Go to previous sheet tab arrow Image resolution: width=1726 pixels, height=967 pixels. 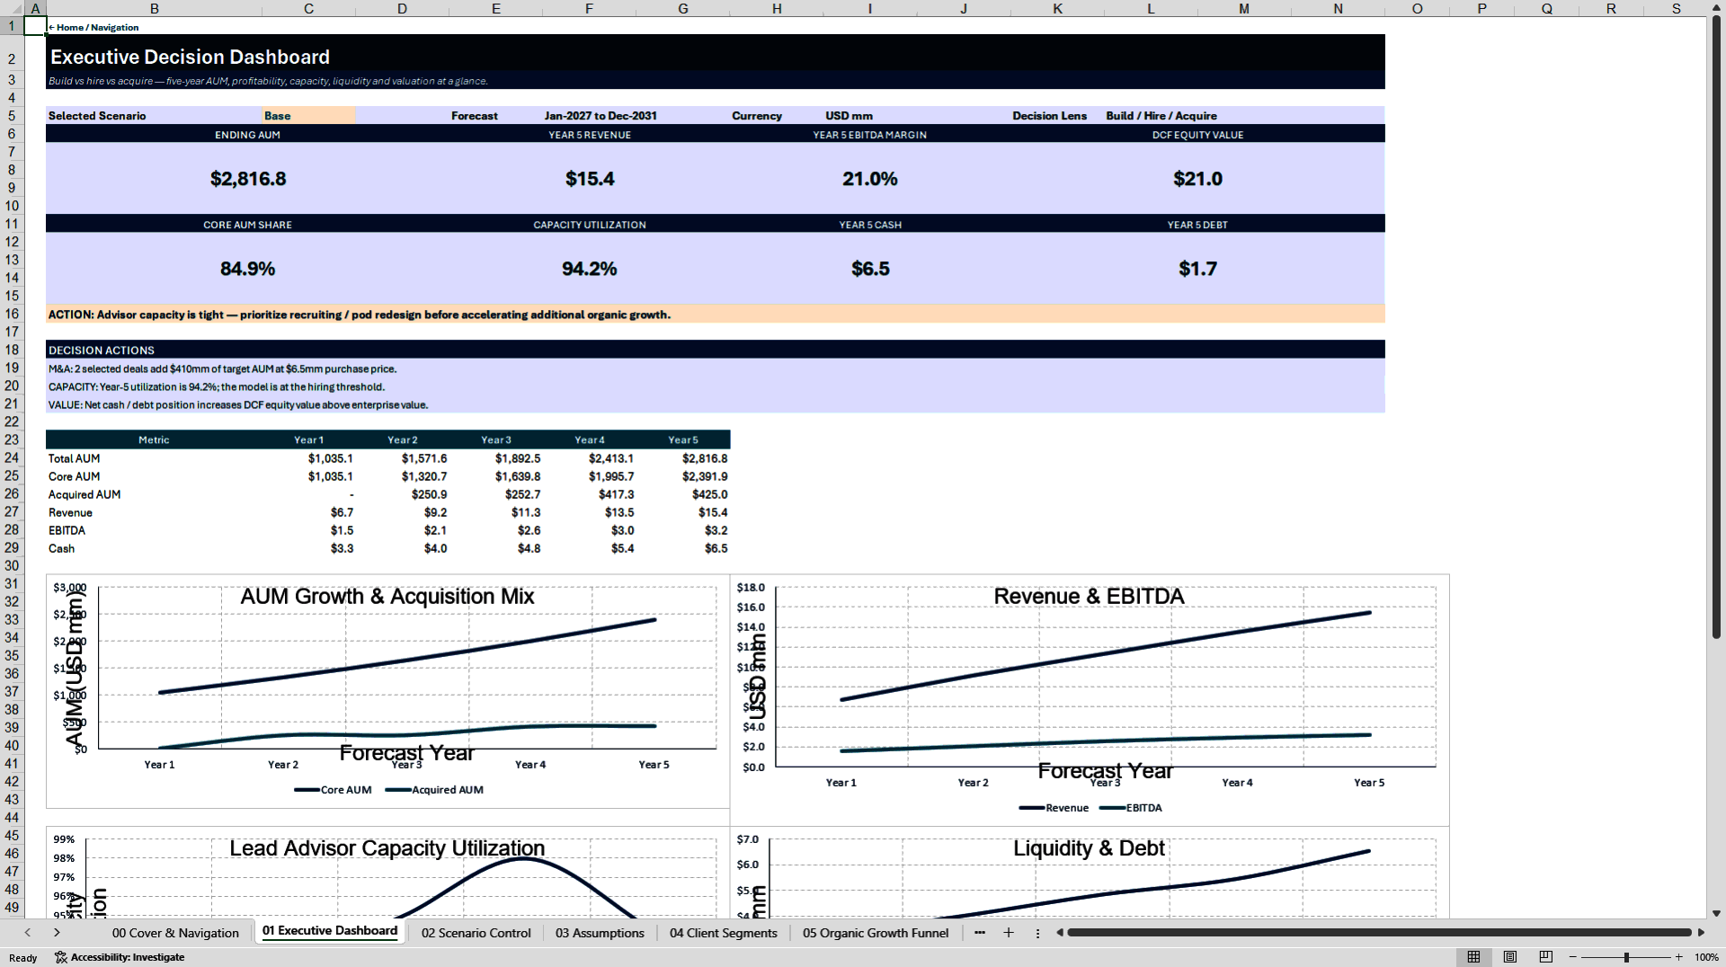tap(28, 933)
